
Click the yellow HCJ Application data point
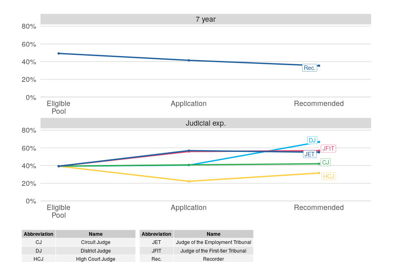coord(189,181)
